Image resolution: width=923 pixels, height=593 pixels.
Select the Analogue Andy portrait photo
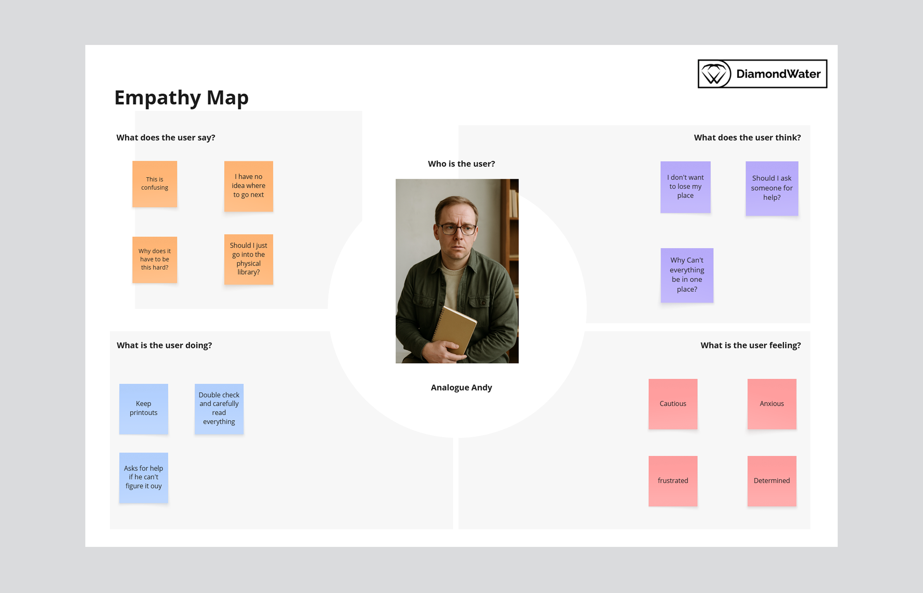pos(457,271)
